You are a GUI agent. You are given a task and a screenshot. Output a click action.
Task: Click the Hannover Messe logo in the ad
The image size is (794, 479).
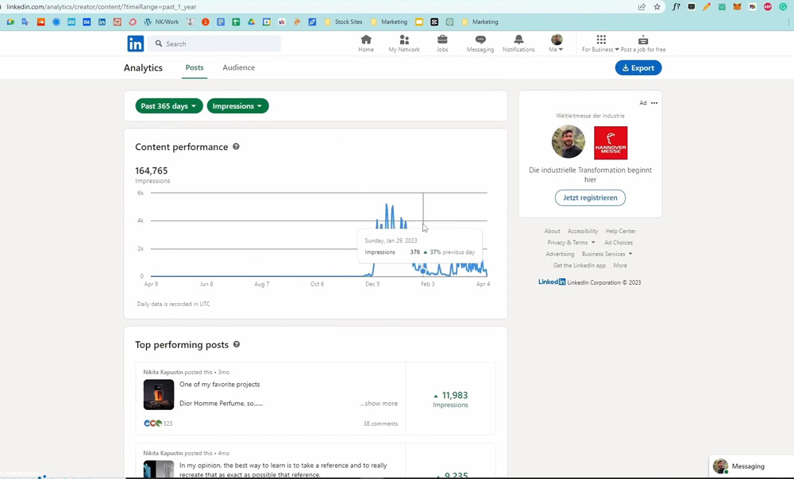611,143
